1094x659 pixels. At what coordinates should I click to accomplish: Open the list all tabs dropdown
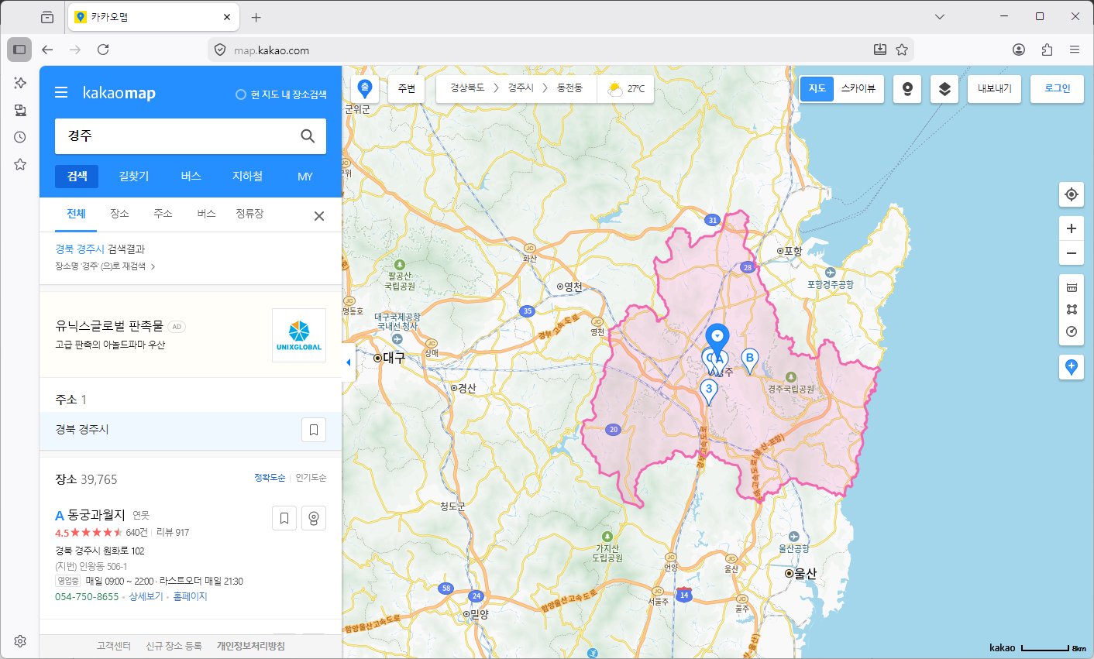[x=940, y=16]
